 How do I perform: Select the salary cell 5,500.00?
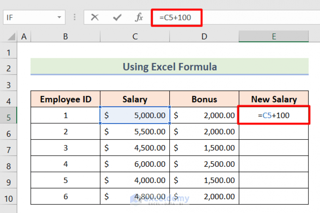(135, 131)
